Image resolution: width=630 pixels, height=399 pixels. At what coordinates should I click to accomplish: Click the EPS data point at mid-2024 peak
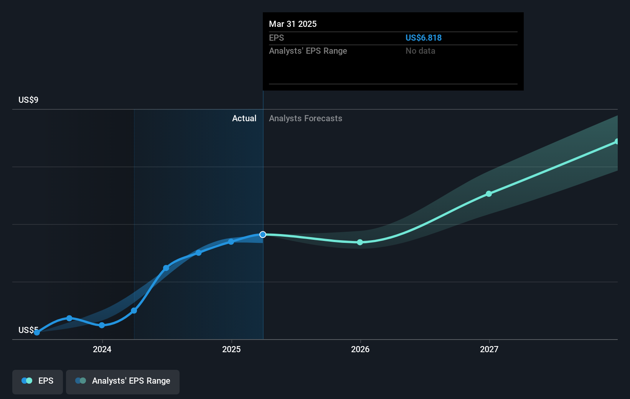pos(166,268)
